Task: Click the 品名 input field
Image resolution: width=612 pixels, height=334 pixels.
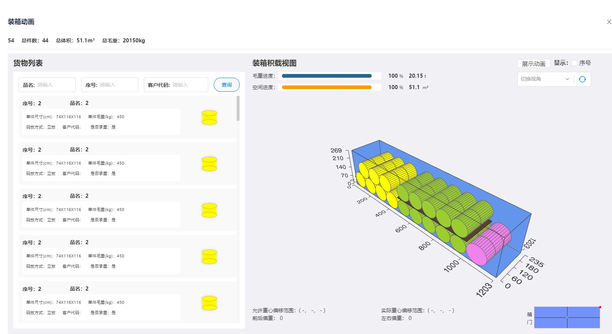Action: tap(47, 85)
